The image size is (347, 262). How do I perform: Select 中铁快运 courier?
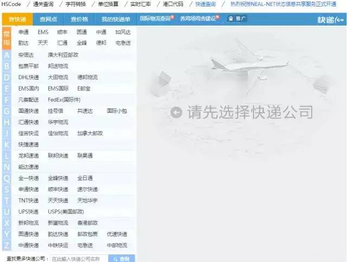58,245
